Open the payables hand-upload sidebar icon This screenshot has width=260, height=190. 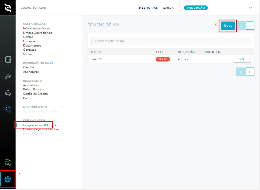point(8,93)
